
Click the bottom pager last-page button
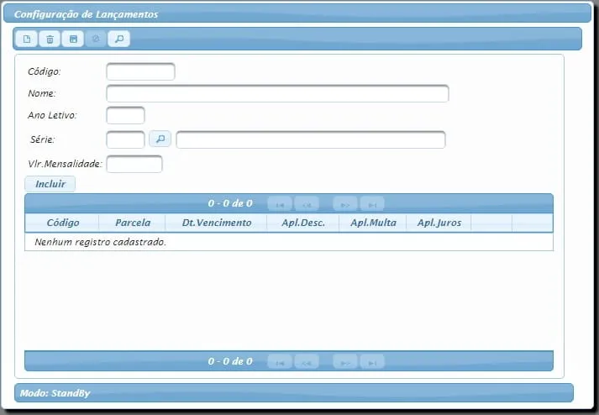[372, 362]
